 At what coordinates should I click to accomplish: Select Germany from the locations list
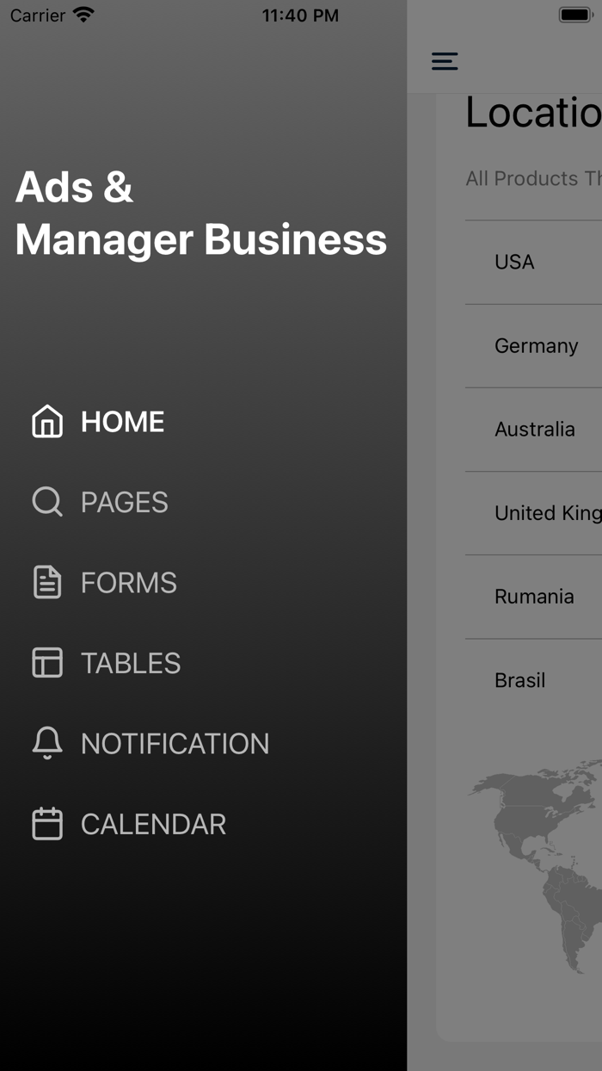[536, 345]
